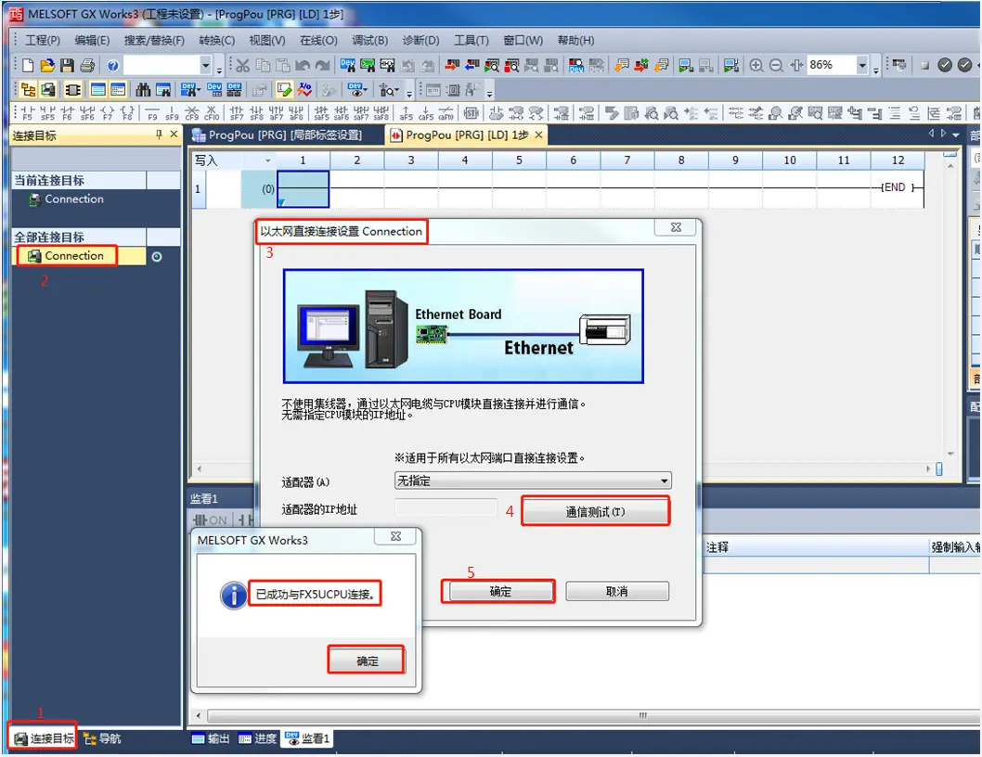Select the radio button beside Connection
Image resolution: width=982 pixels, height=757 pixels.
pos(156,257)
